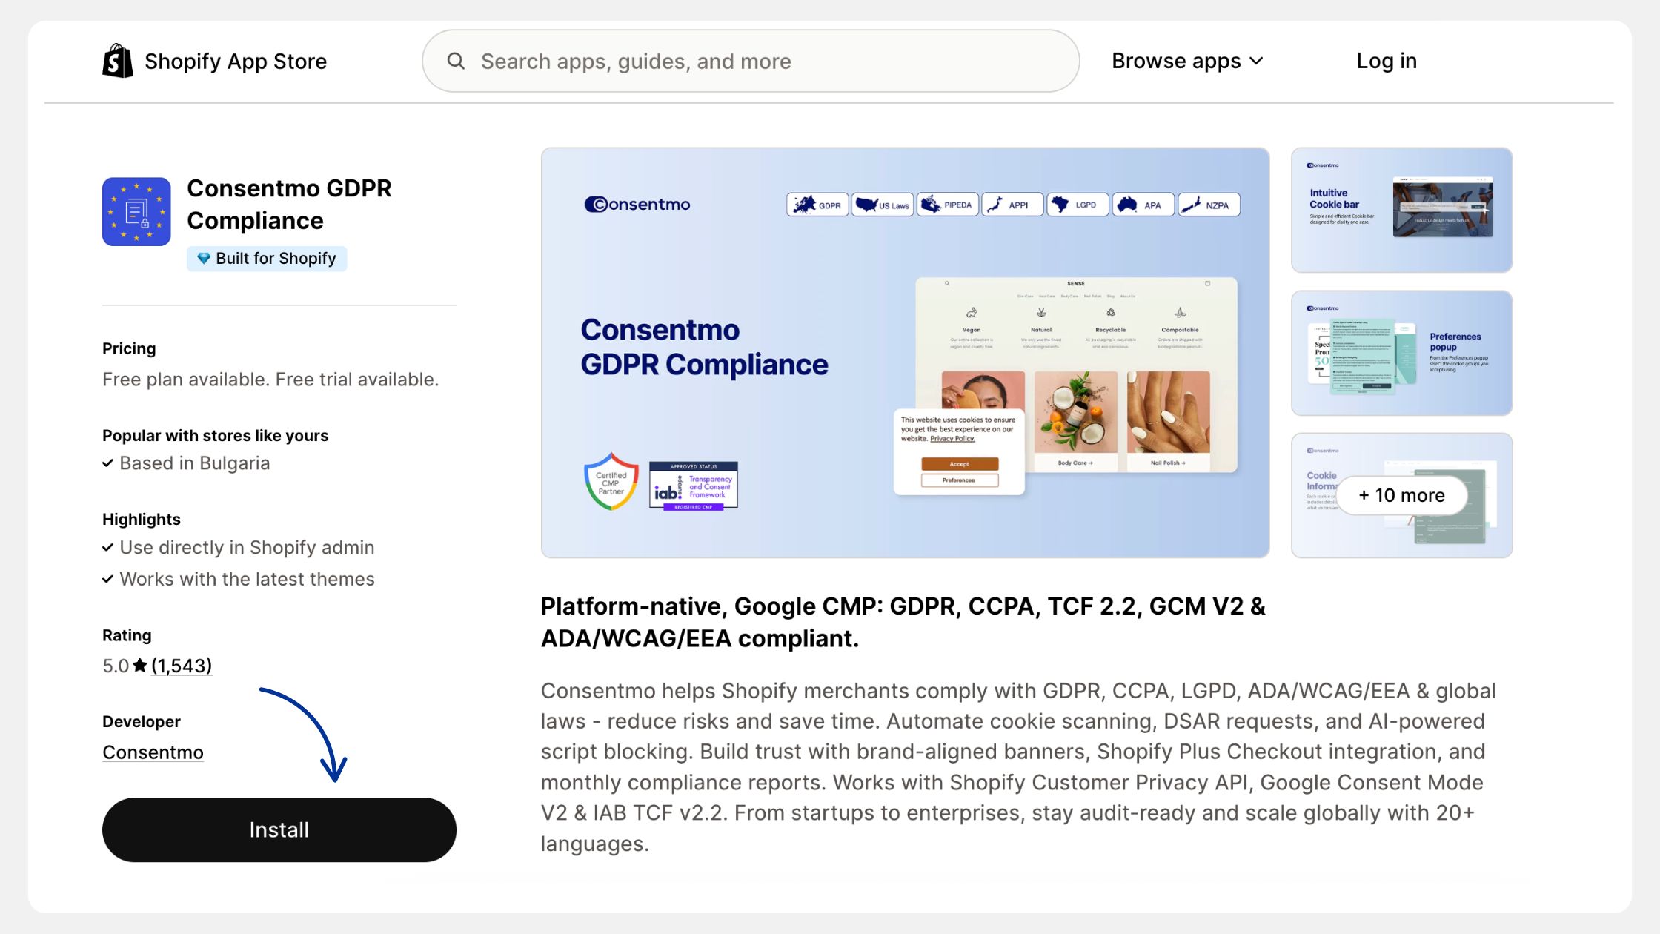
Task: Click the Certified CMP Partner shield badge
Action: click(611, 483)
